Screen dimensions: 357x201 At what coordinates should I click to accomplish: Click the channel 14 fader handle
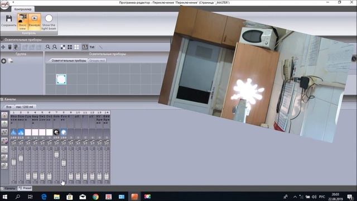(x=107, y=176)
